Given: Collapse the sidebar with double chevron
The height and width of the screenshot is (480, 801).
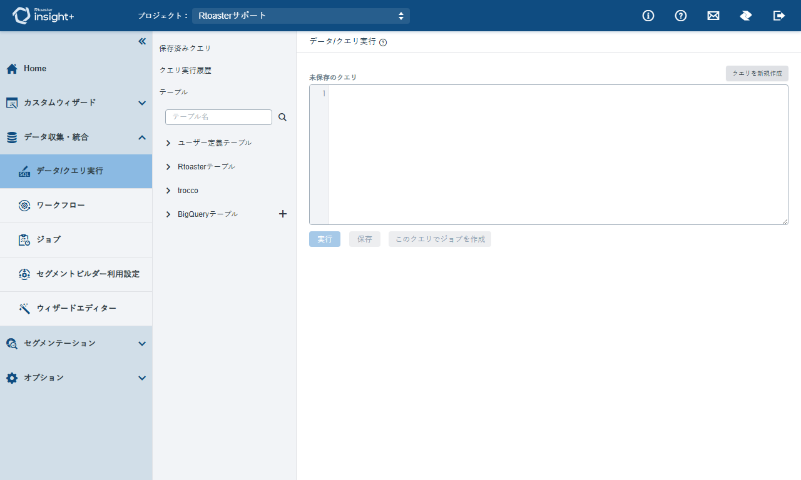Looking at the screenshot, I should pos(141,41).
